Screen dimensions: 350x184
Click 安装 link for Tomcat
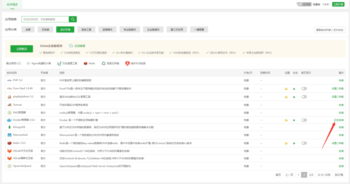point(341,105)
